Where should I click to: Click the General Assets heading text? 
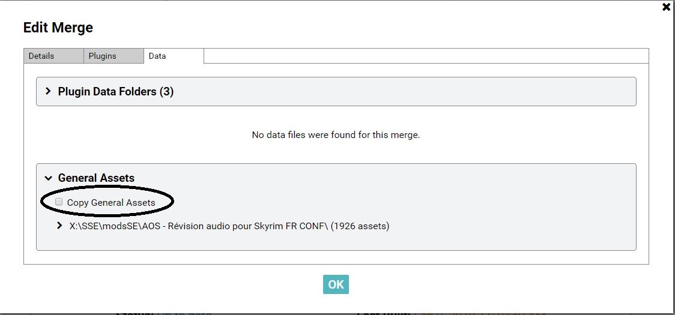point(97,178)
